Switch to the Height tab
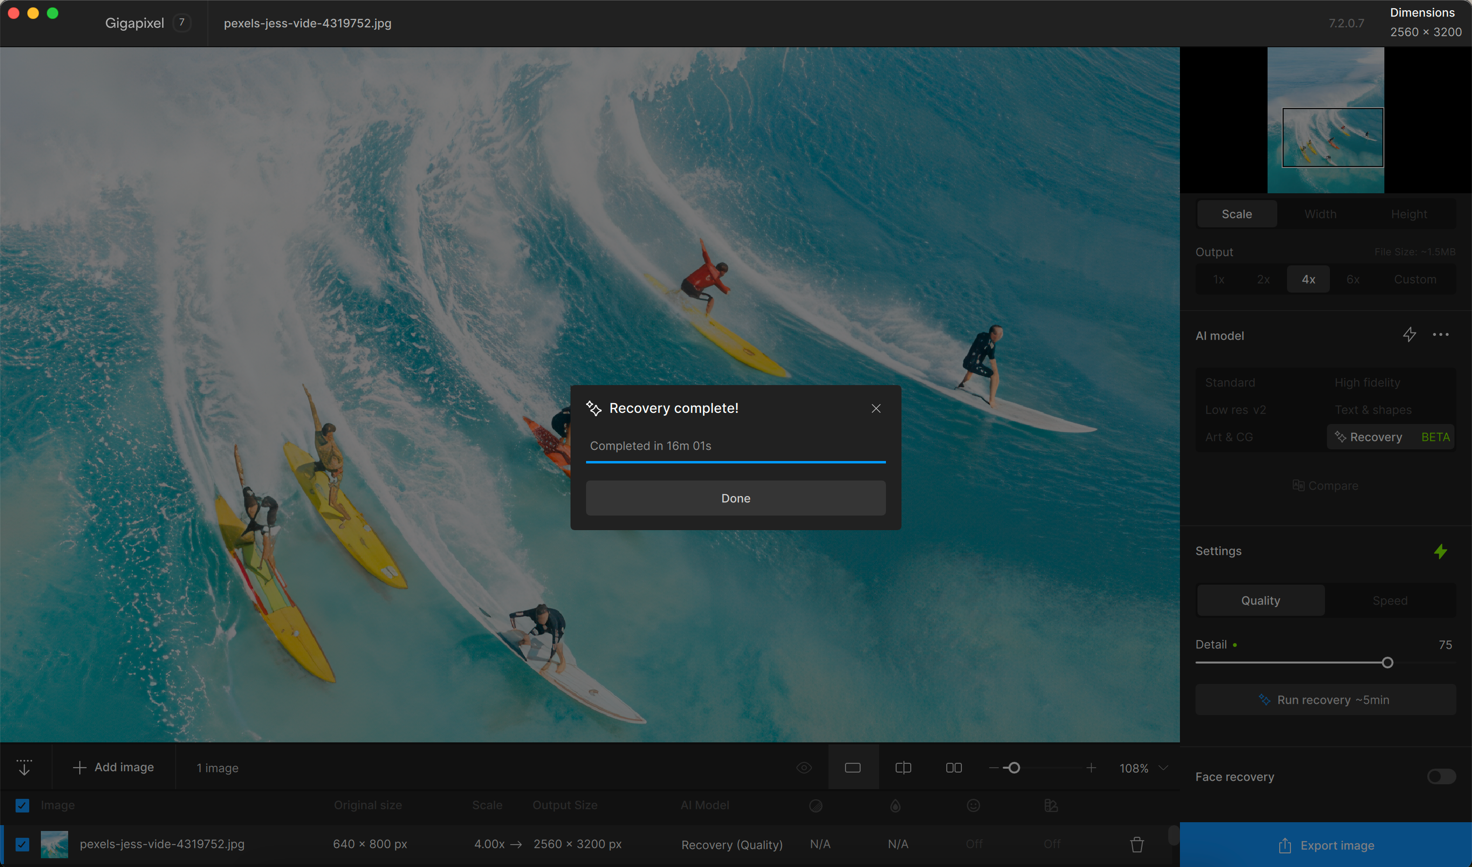The height and width of the screenshot is (867, 1472). pos(1408,214)
